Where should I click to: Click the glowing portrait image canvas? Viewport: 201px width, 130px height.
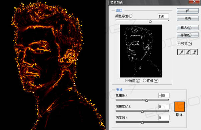coord(53,65)
